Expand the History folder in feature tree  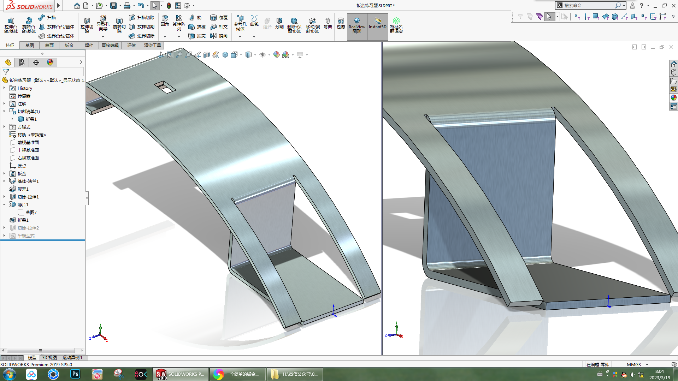(4, 88)
